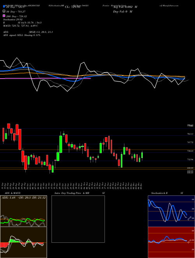The image size is (195, 258).
Task: Select the '50 Day = 731.27' legend text
Action: pyautogui.click(x=16, y=12)
